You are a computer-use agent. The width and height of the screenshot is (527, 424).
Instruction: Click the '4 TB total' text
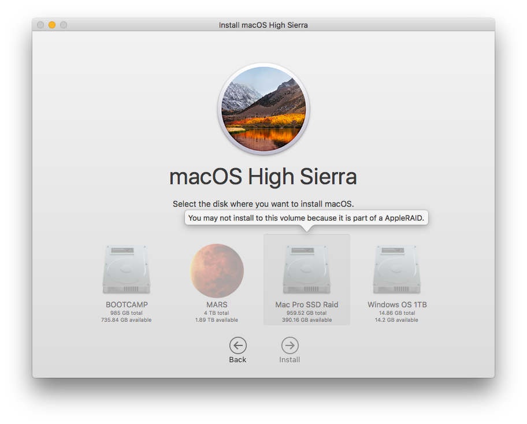pyautogui.click(x=217, y=313)
